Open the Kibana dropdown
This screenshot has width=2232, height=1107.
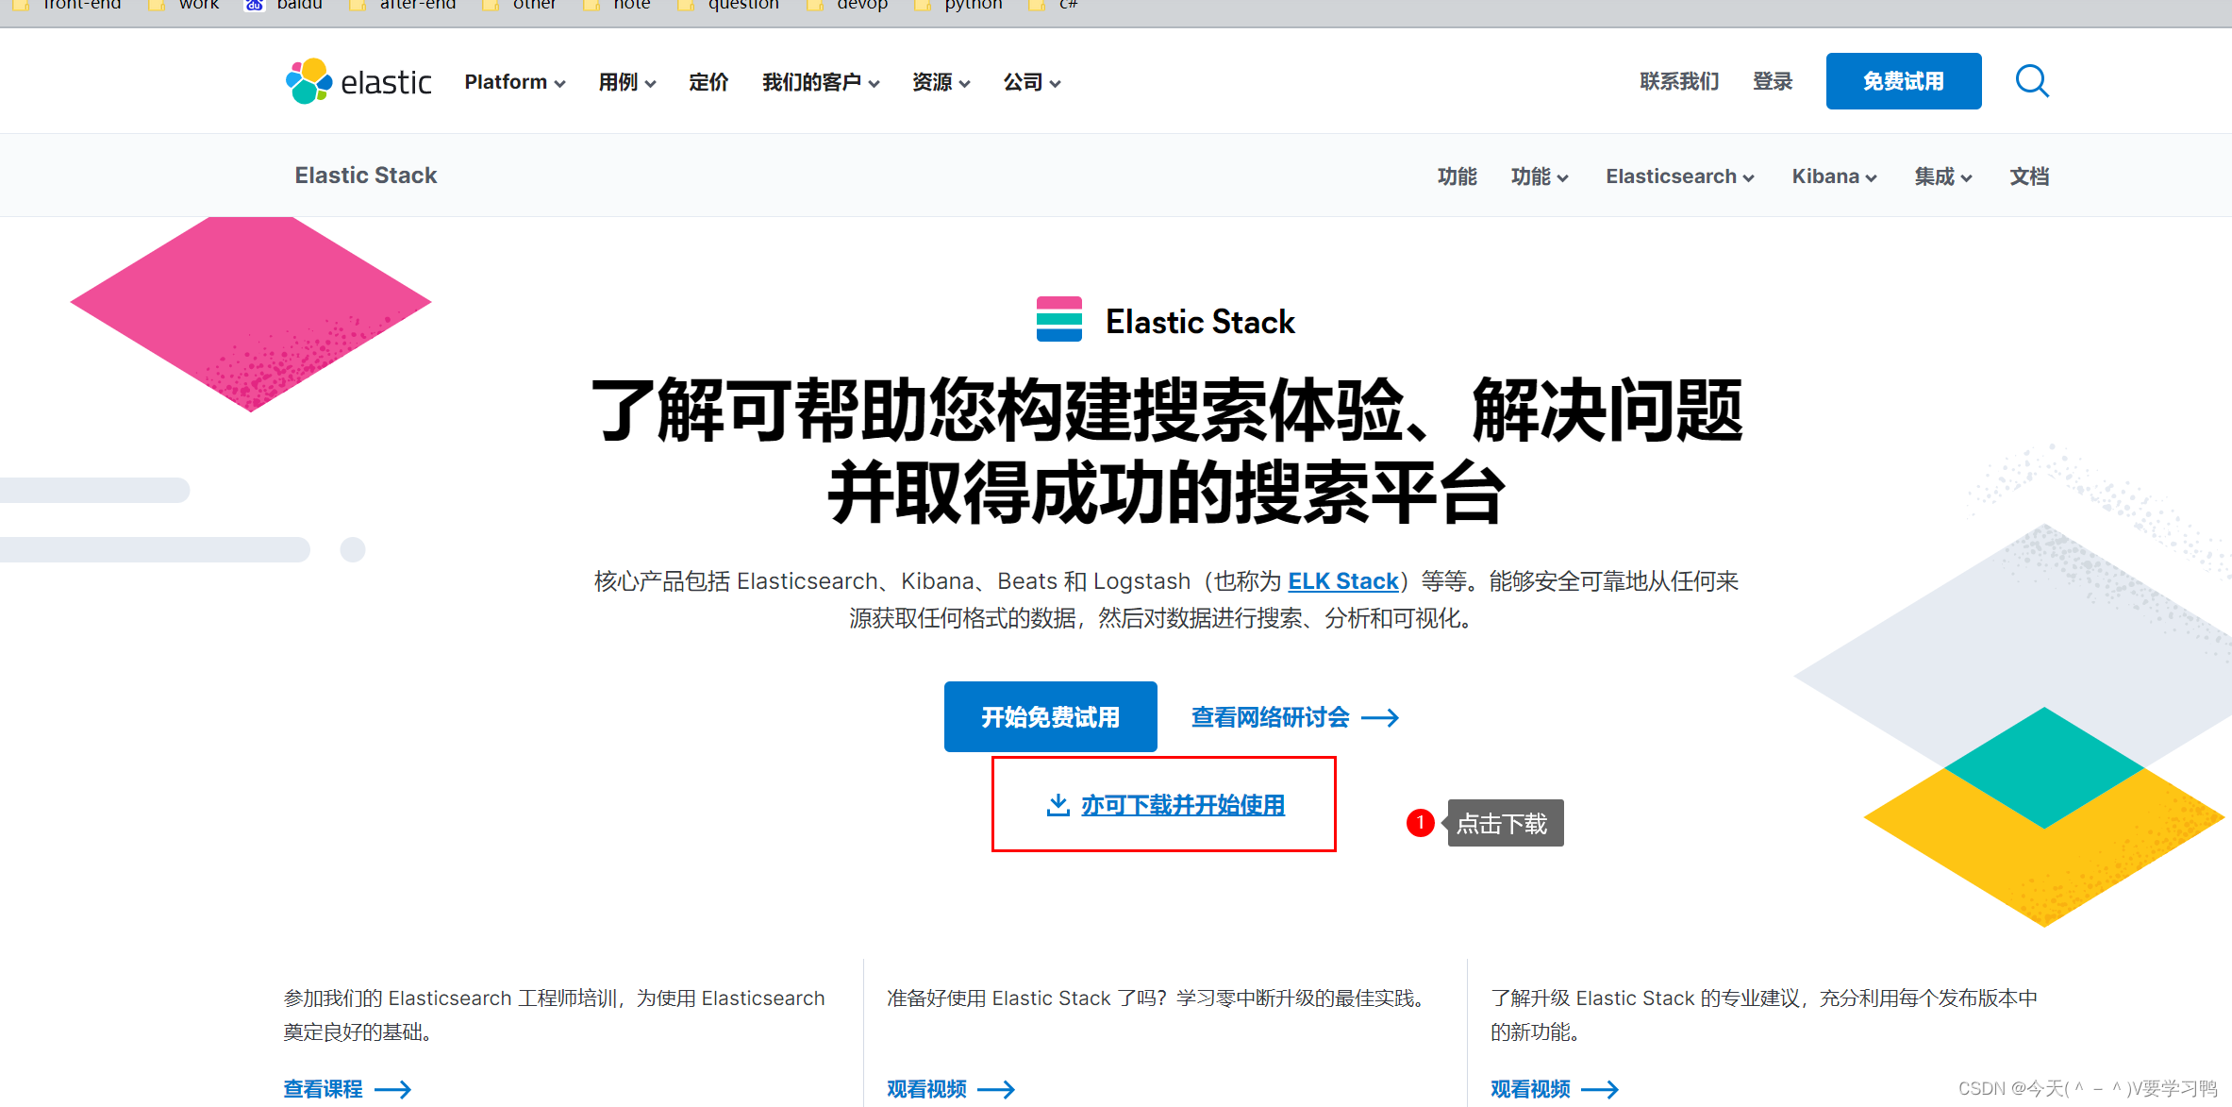click(x=1832, y=176)
